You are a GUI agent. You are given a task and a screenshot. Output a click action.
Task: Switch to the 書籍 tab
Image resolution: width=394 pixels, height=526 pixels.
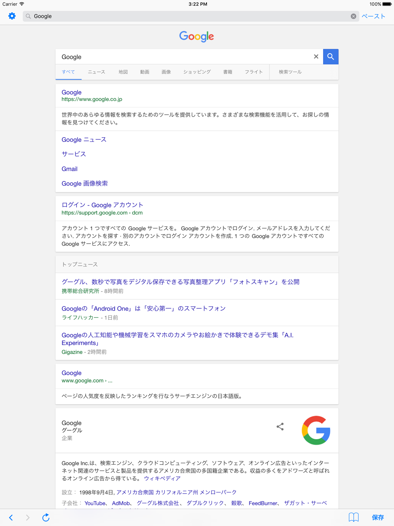[x=228, y=72]
